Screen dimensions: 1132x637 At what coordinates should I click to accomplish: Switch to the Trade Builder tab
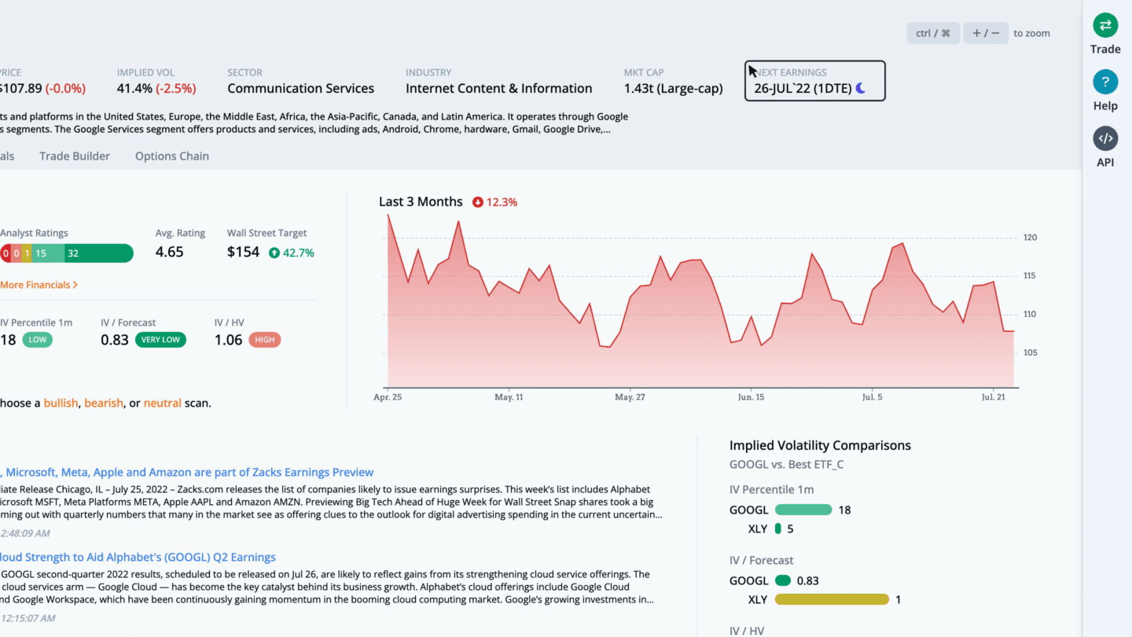click(75, 156)
